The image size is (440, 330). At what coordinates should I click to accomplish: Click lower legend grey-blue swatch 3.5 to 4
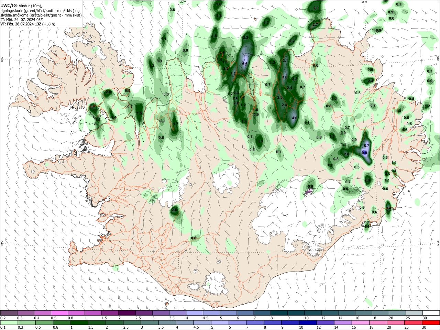167,322
